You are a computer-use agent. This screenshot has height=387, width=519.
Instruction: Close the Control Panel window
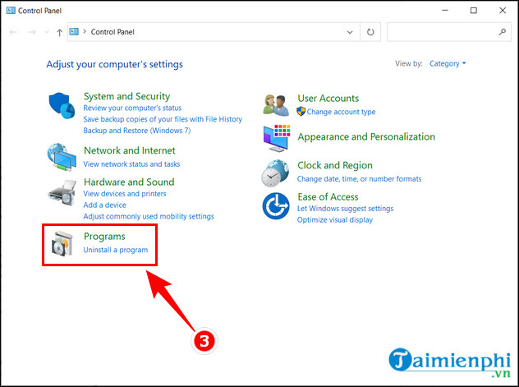pos(503,11)
